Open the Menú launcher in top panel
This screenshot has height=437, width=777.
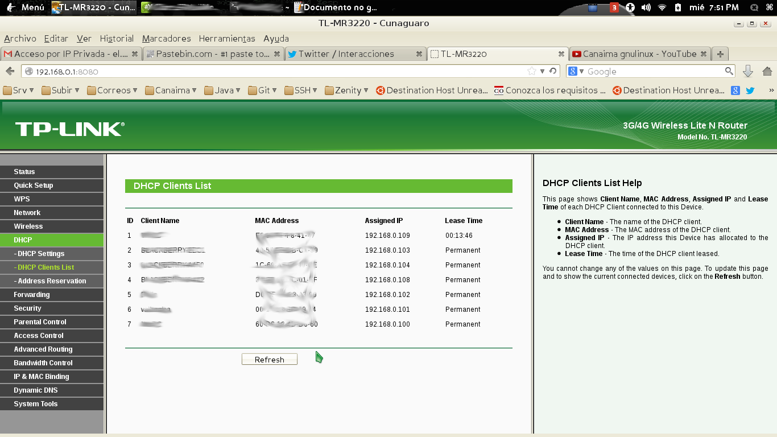pos(25,7)
